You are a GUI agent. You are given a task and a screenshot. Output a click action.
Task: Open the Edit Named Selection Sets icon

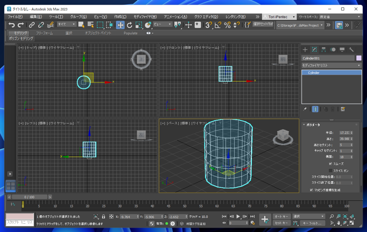(x=247, y=25)
